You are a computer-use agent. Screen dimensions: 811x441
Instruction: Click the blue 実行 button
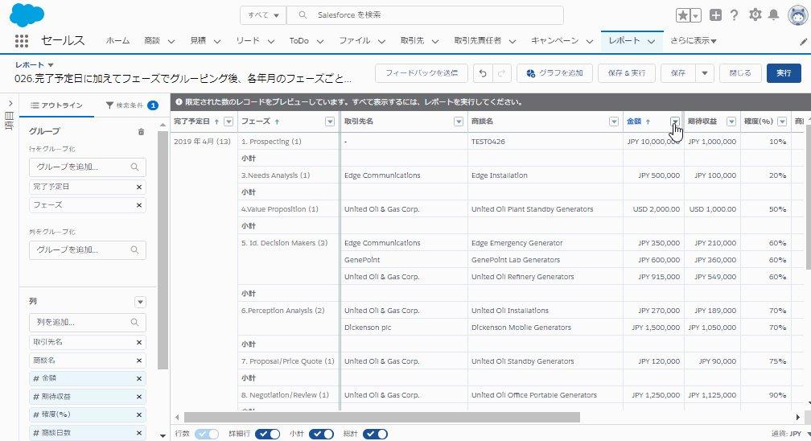pos(784,73)
